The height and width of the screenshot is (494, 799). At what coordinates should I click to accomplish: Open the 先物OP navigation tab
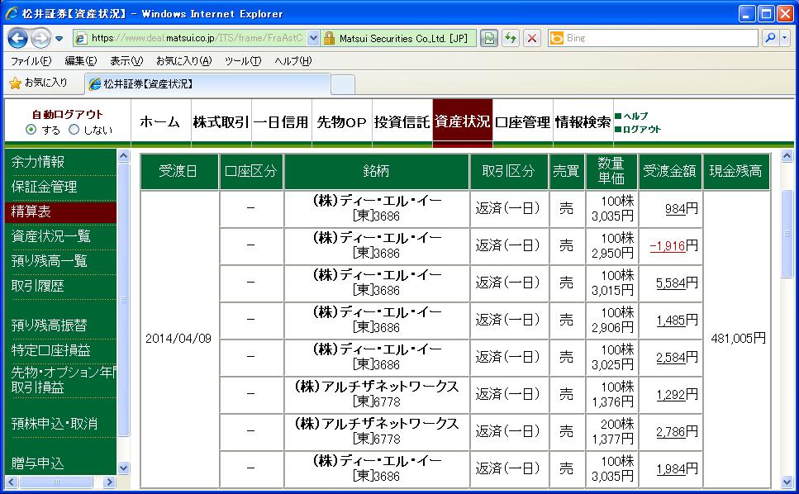(x=341, y=121)
